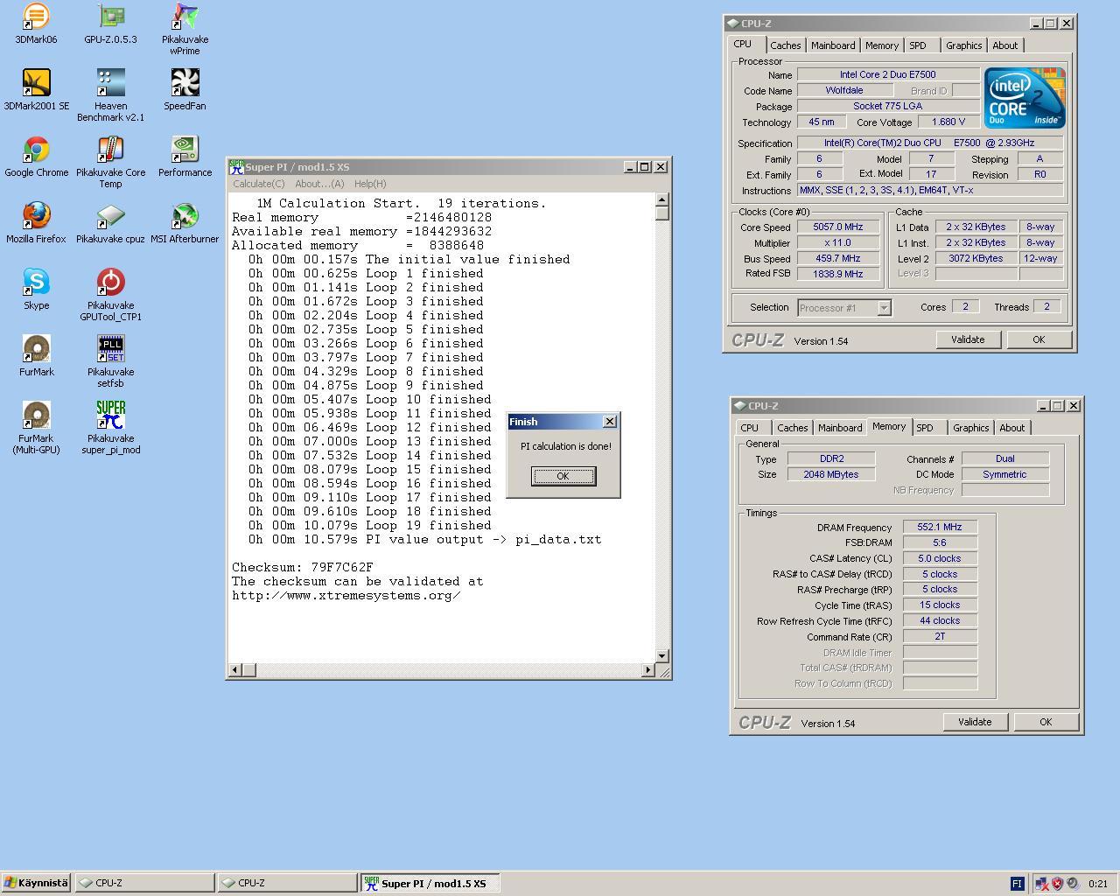This screenshot has width=1120, height=896.
Task: Switch to Memory tab in upper CPU-Z
Action: tap(881, 45)
